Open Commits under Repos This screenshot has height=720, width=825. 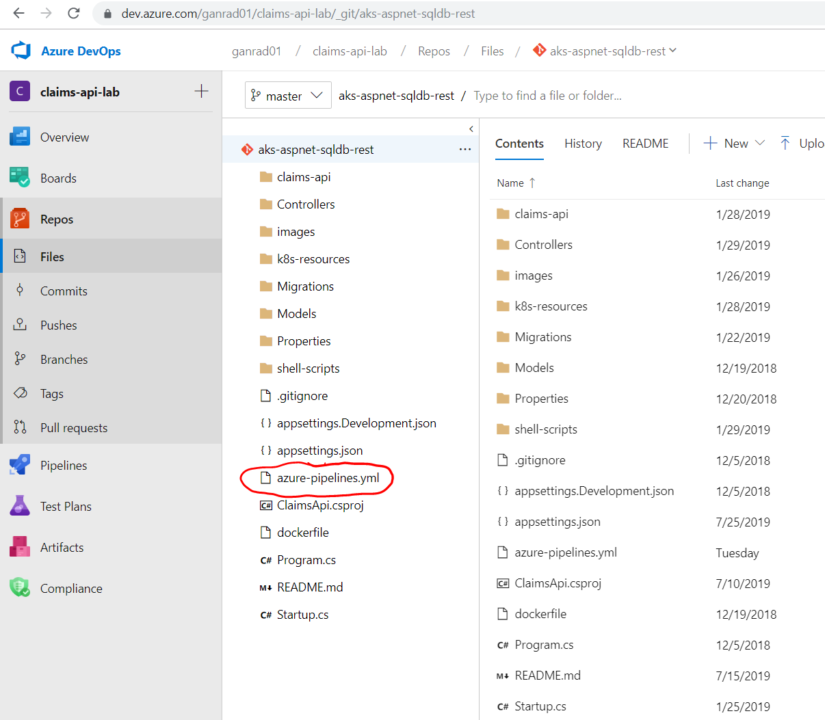[111, 291]
